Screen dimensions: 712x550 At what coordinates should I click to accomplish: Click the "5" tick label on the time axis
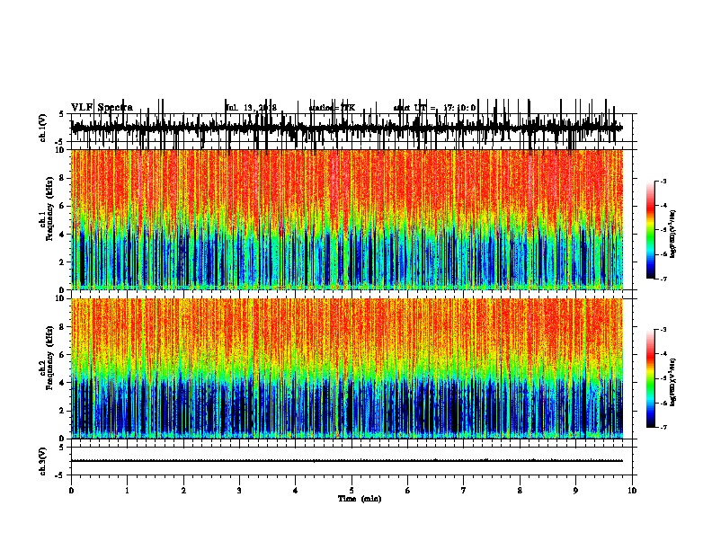[x=352, y=491]
